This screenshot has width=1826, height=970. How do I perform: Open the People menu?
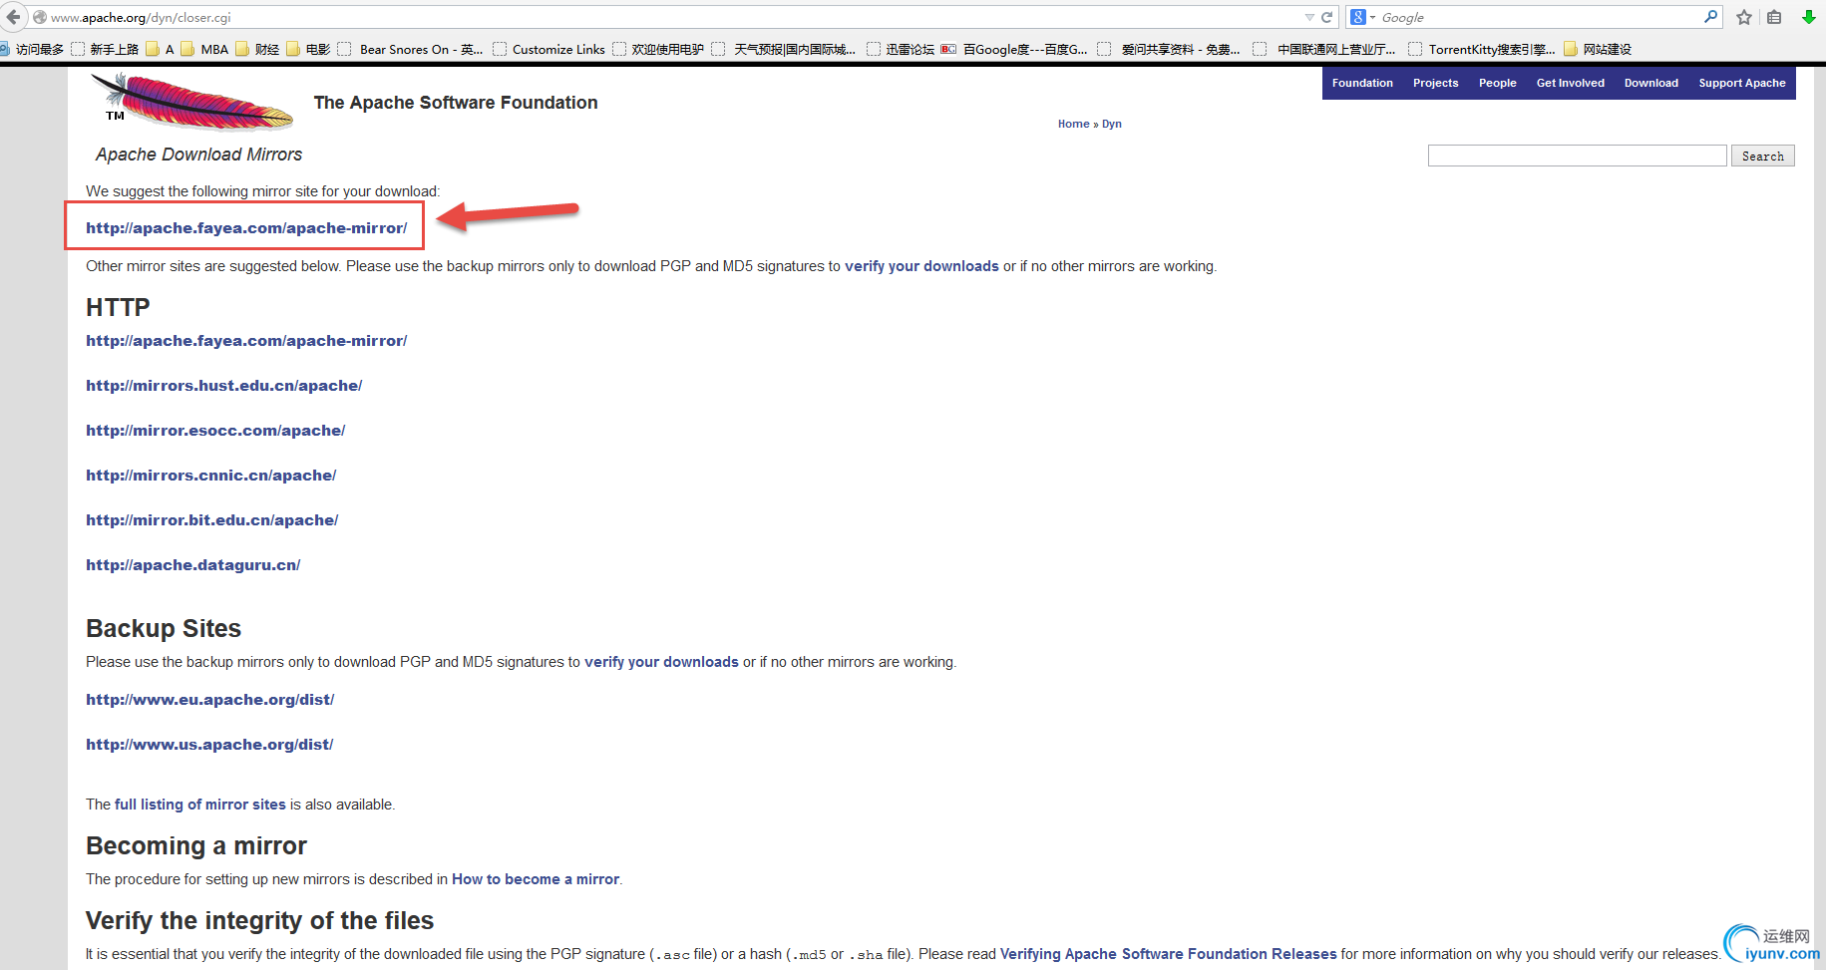click(1497, 83)
